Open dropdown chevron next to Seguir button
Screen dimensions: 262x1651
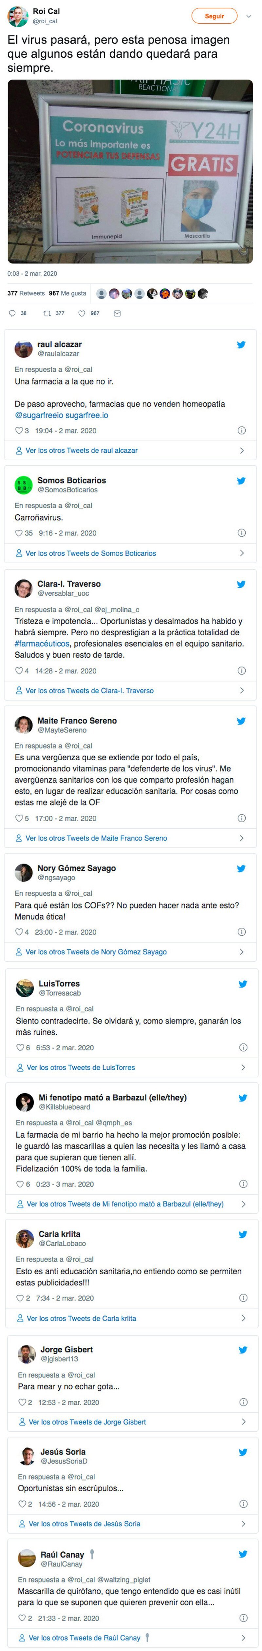(249, 16)
